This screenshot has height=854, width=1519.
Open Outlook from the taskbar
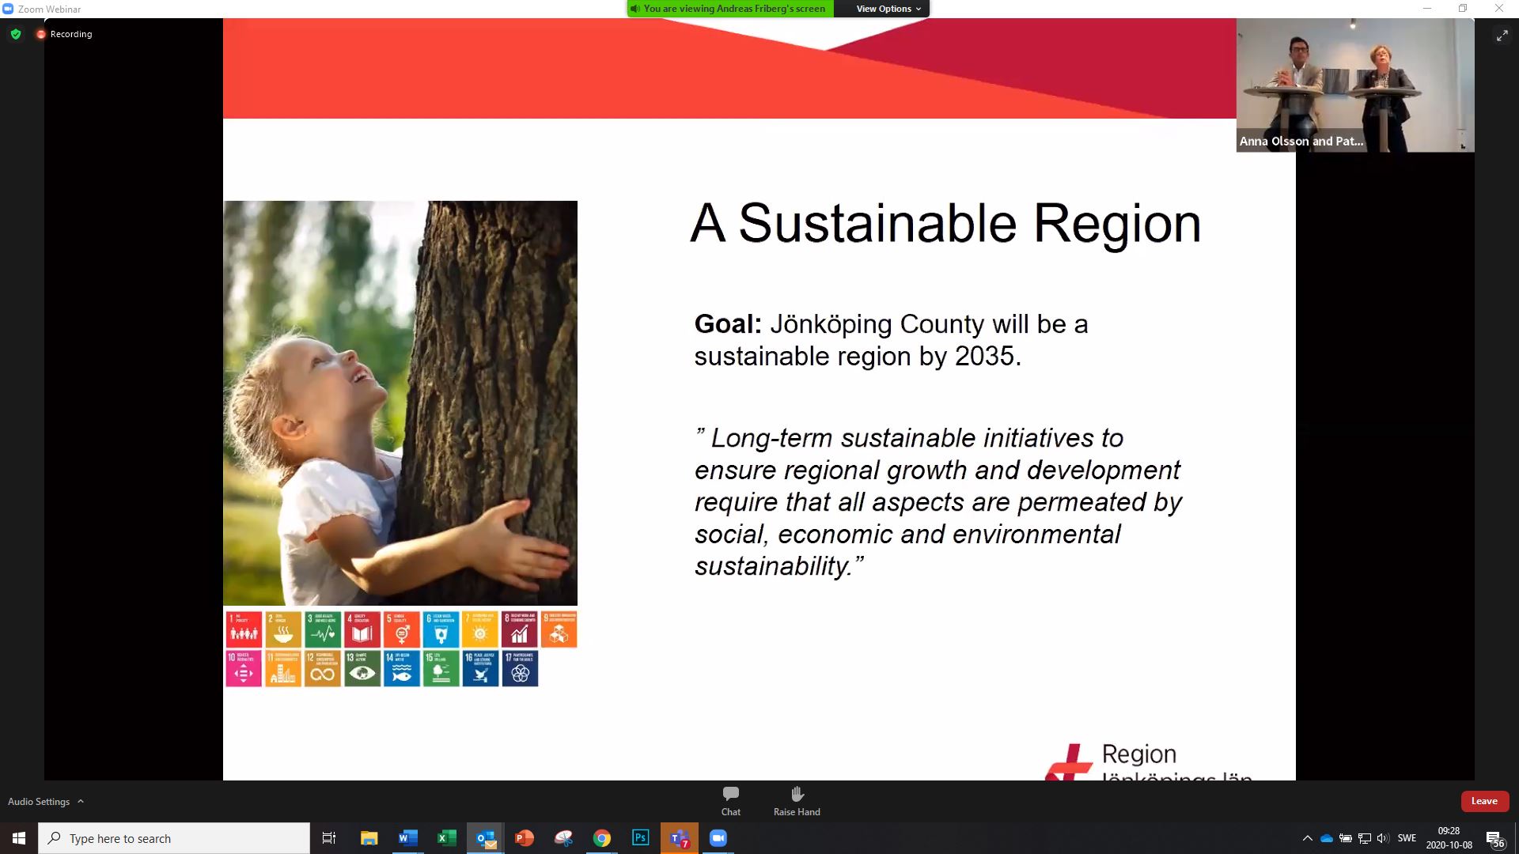tap(485, 838)
